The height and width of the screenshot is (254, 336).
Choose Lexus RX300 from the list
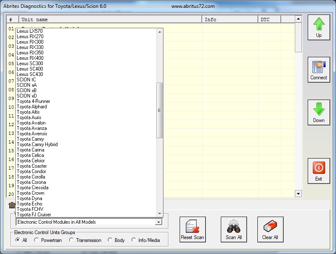click(x=86, y=42)
